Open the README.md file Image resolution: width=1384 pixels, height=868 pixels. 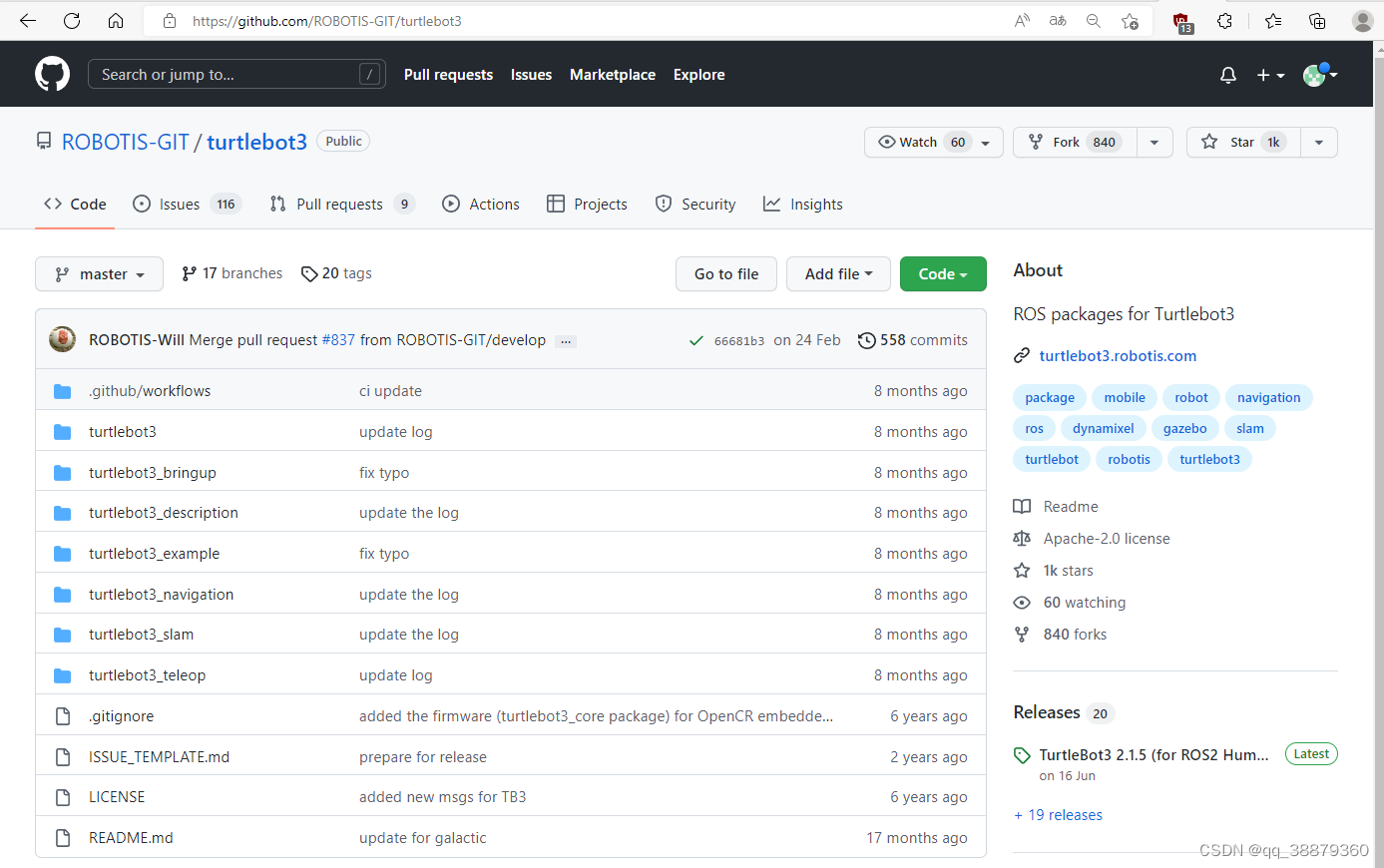tap(131, 838)
